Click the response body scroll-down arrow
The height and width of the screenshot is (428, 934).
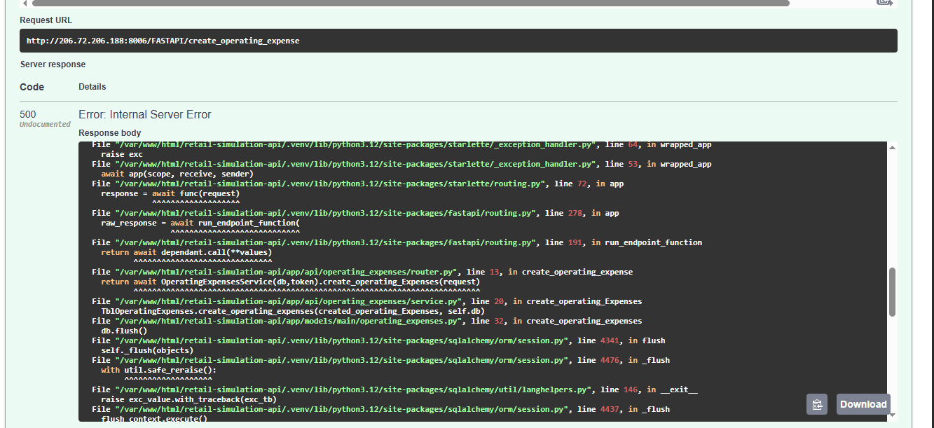[x=892, y=415]
